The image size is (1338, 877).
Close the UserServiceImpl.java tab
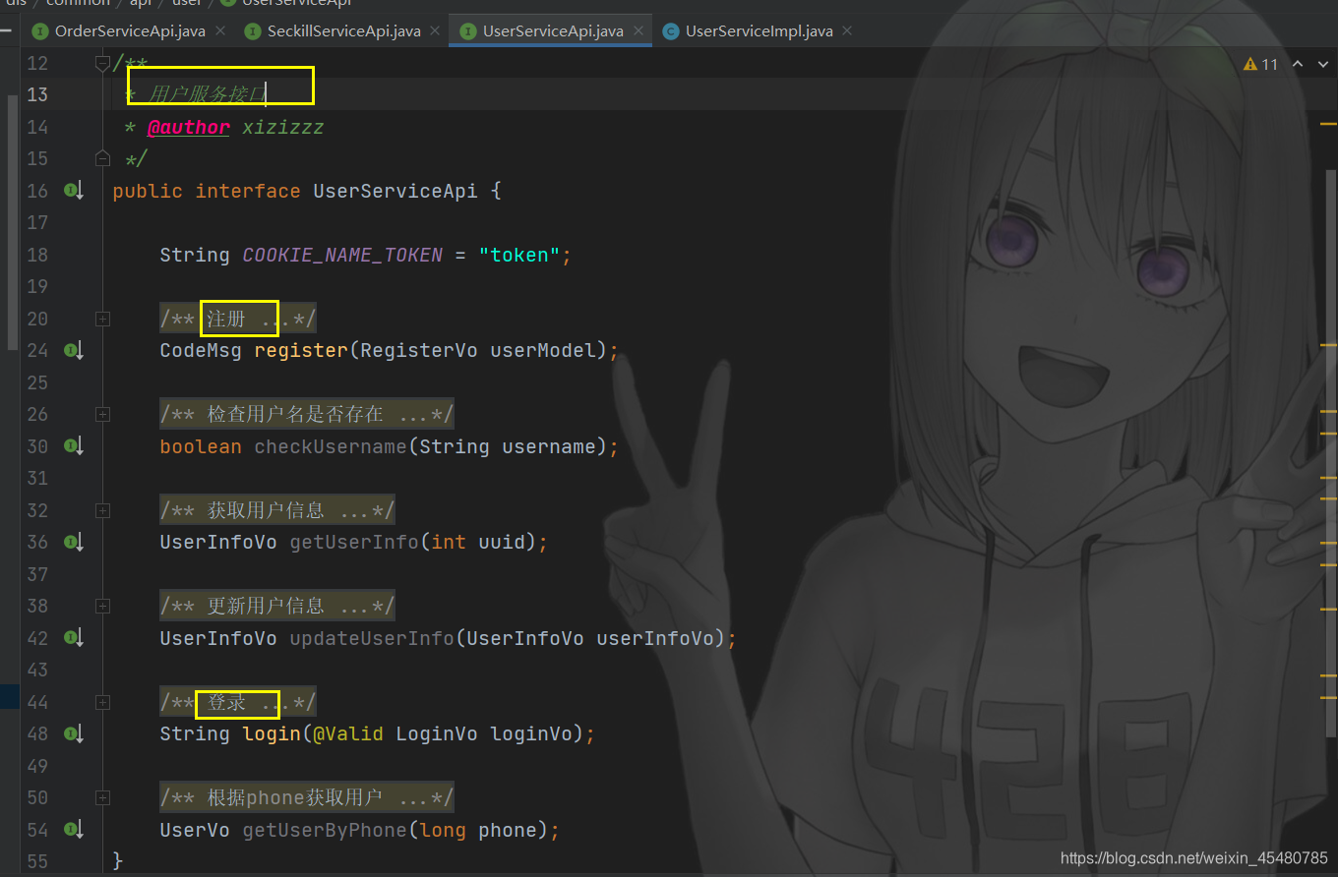pos(847,31)
